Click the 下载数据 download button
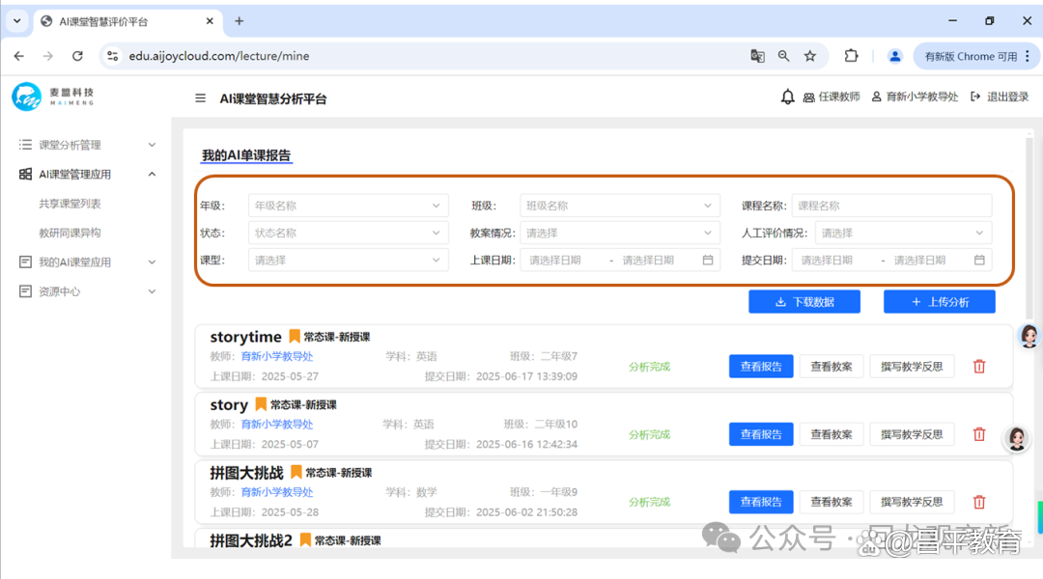 pyautogui.click(x=803, y=302)
